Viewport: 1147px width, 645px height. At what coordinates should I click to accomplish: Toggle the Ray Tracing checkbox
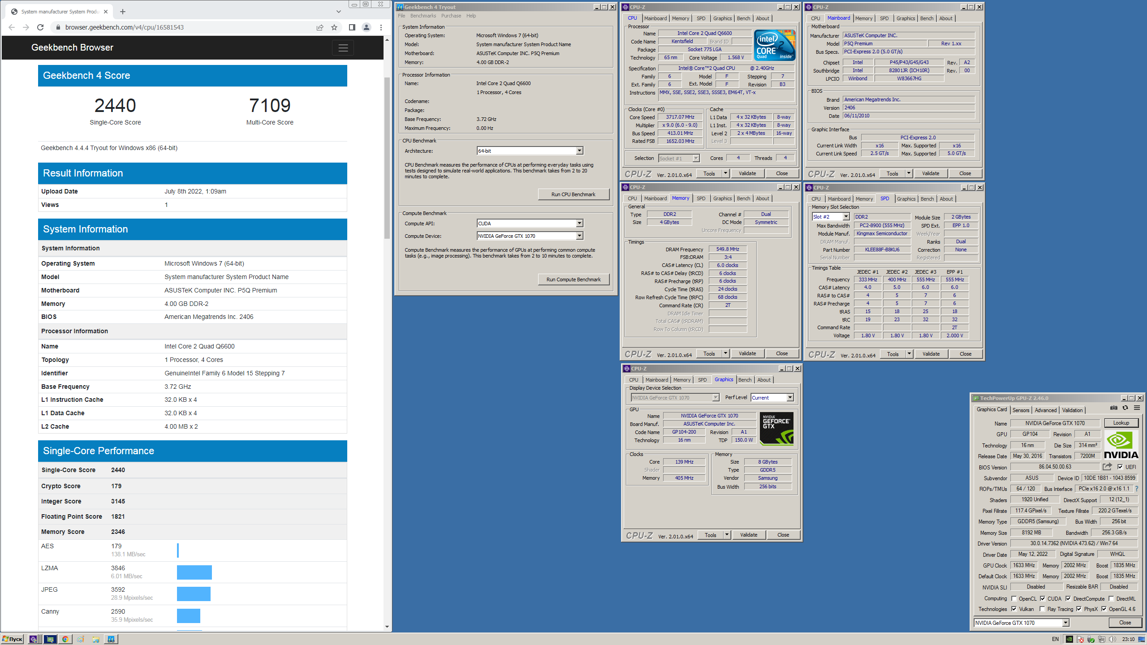pyautogui.click(x=1042, y=609)
